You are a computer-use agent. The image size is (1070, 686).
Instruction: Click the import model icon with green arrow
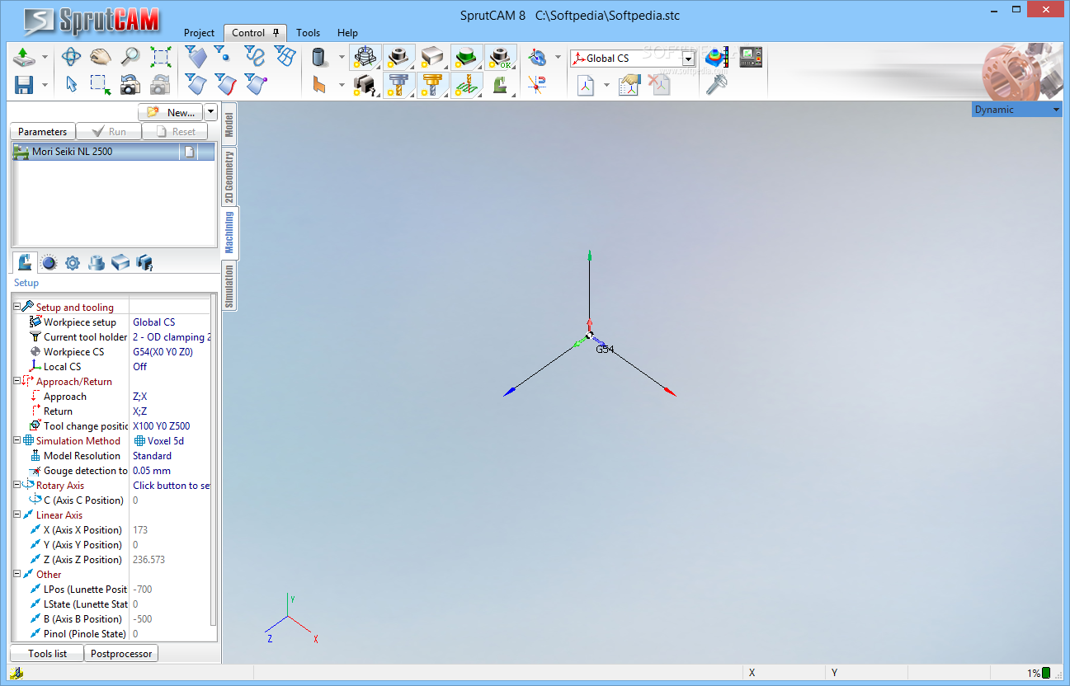pyautogui.click(x=24, y=57)
